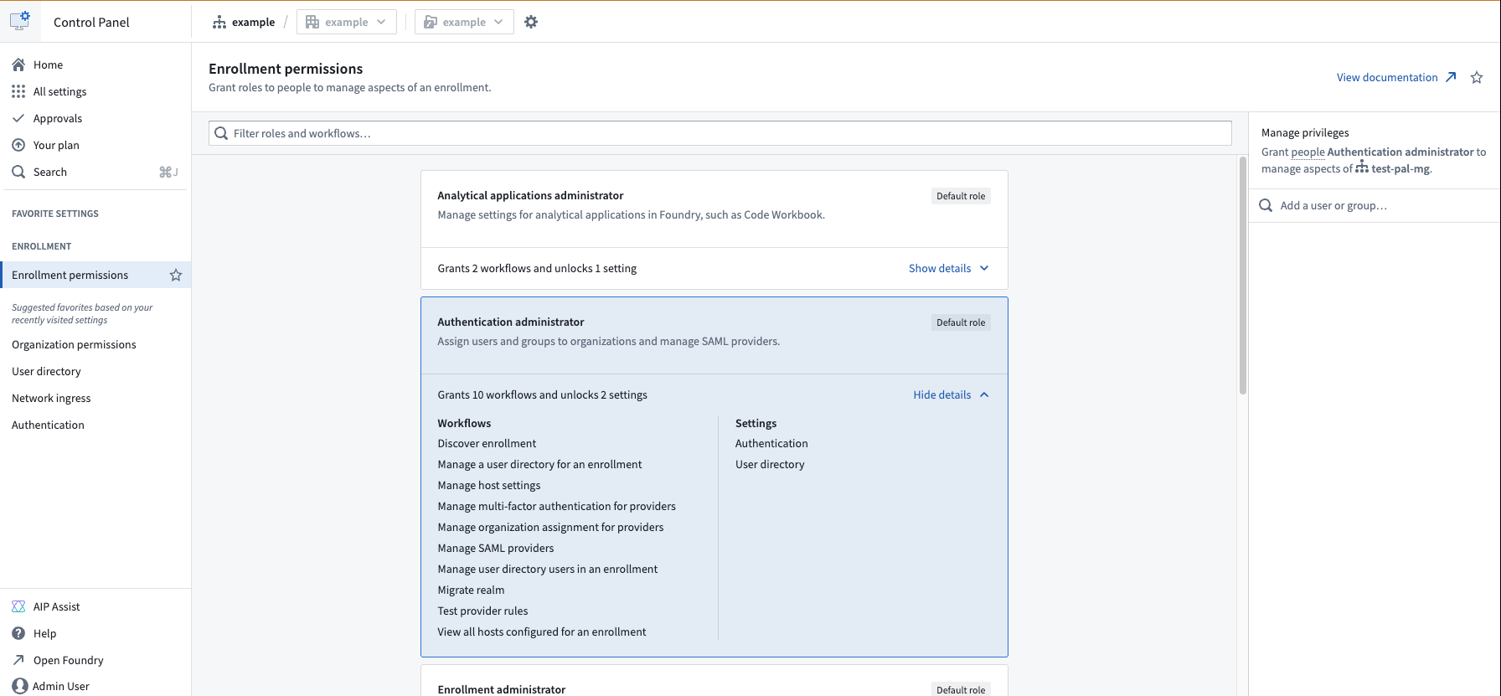Click the Authentication entry under Settings
The image size is (1501, 696).
pos(771,443)
